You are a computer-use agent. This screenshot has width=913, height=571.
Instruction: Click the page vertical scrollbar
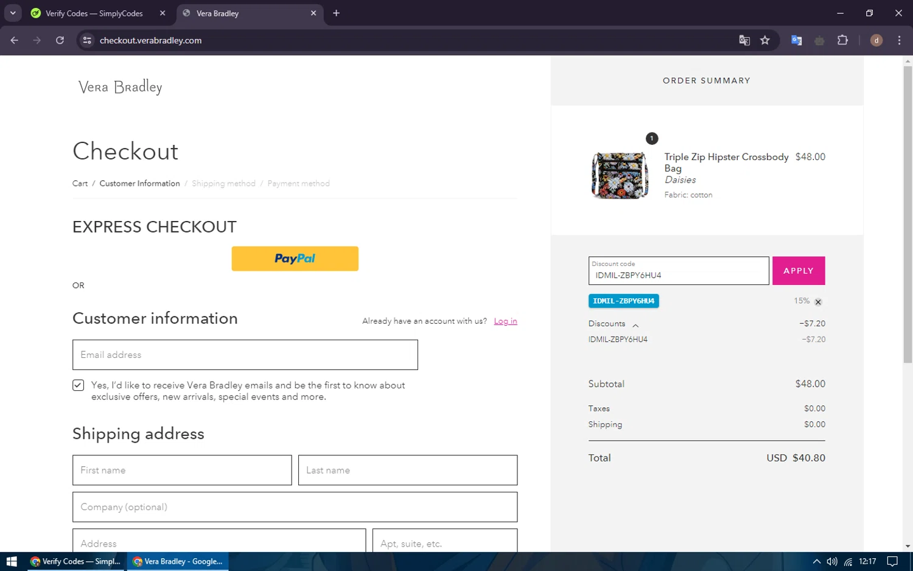tap(908, 215)
